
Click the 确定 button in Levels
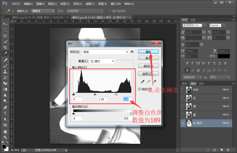click(148, 52)
